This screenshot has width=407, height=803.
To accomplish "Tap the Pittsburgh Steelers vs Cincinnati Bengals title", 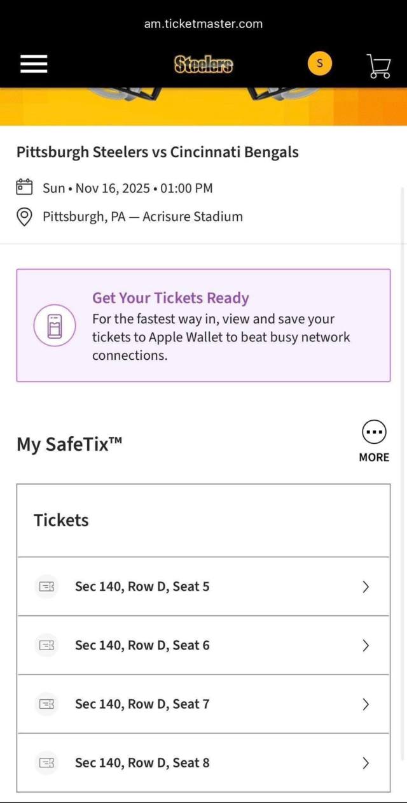I will (157, 152).
